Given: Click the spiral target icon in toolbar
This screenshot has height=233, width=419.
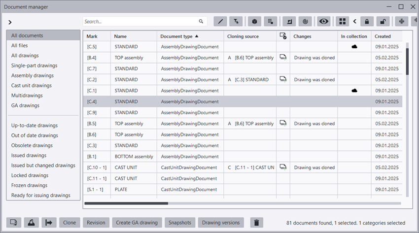Looking at the screenshot, I should 306,22.
